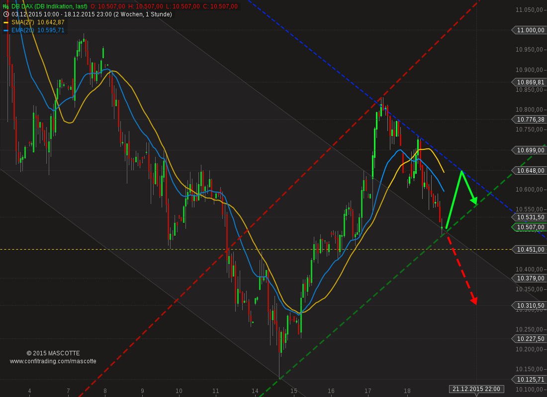The width and height of the screenshot is (547, 397).
Task: Click date axis label 8
Action: click(105, 391)
